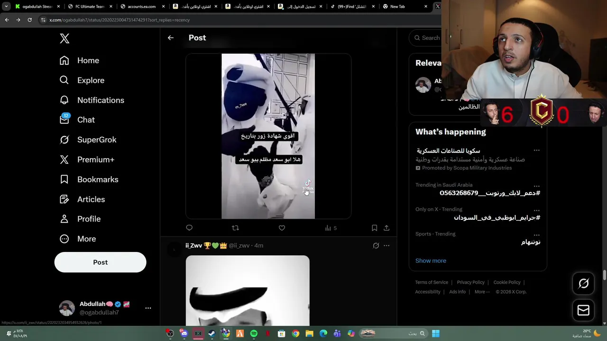Viewport: 607px width, 341px height.
Task: Open Terms of Service link
Action: [432, 282]
